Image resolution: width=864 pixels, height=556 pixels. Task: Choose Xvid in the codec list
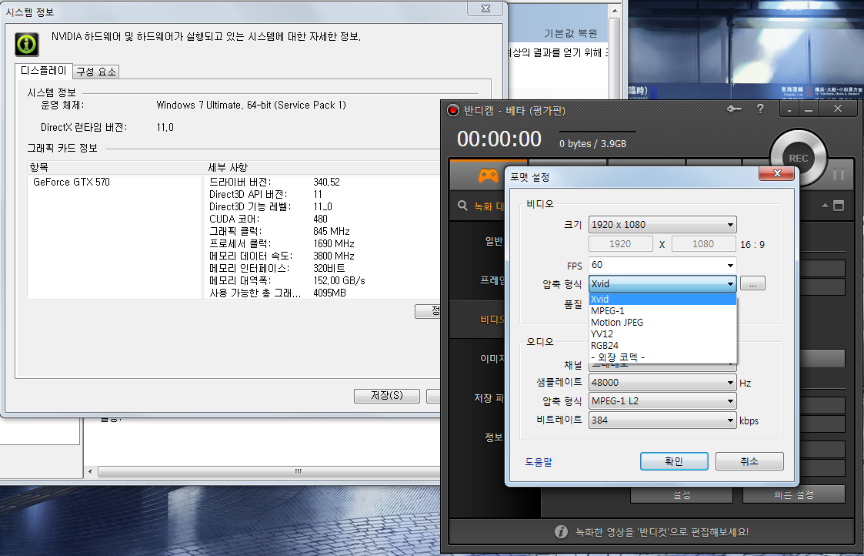662,299
